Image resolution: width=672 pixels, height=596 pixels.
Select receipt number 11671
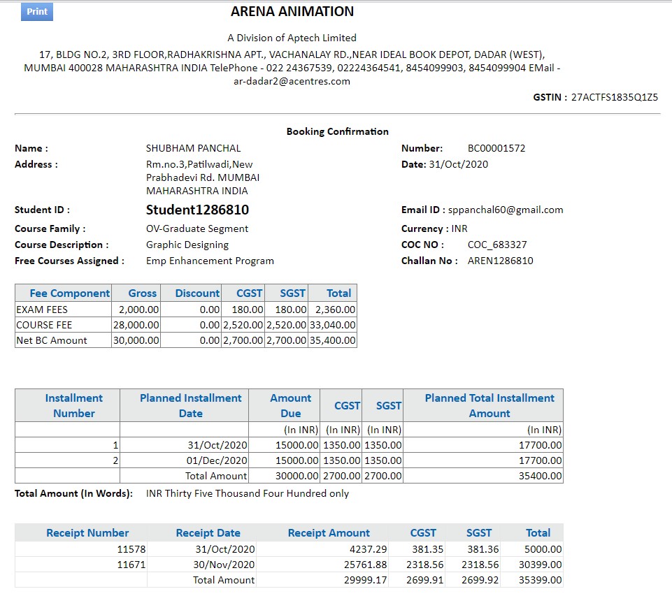pos(131,565)
